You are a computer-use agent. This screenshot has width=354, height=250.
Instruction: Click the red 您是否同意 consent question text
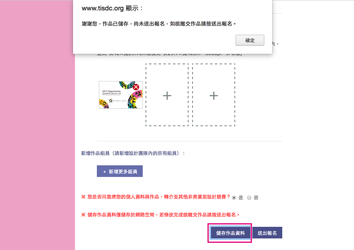155,197
